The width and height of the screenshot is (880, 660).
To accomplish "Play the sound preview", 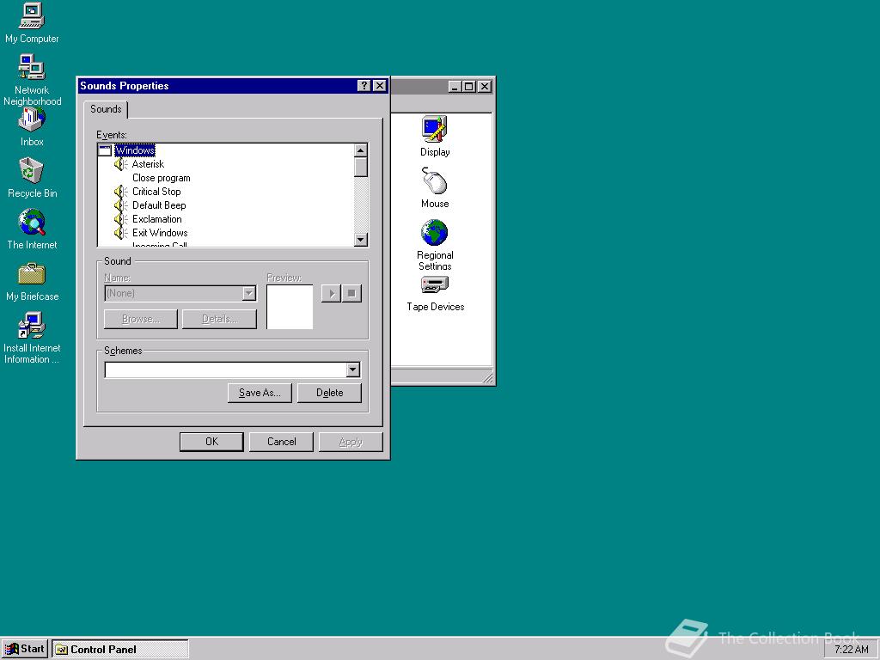I will (331, 293).
